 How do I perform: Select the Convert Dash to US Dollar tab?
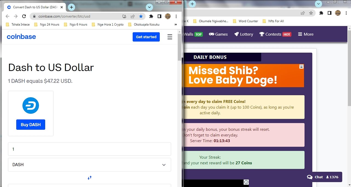click(34, 7)
